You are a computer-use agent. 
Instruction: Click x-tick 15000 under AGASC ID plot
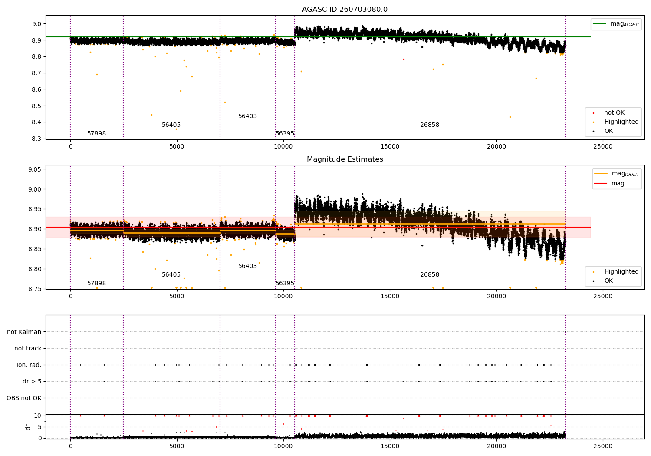point(390,147)
